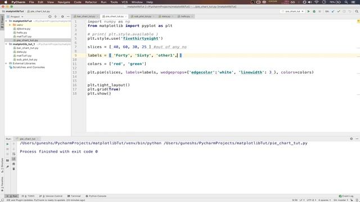
Task: Expand External Libraries
Action: point(6,63)
